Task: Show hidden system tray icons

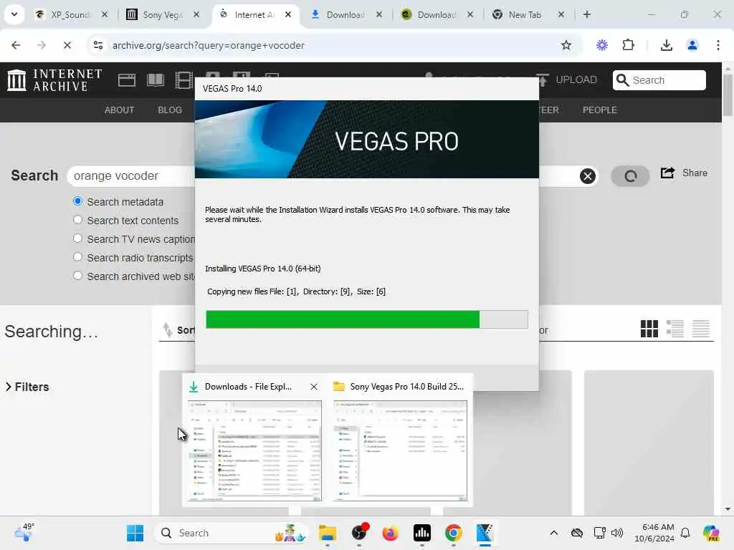Action: (x=554, y=533)
